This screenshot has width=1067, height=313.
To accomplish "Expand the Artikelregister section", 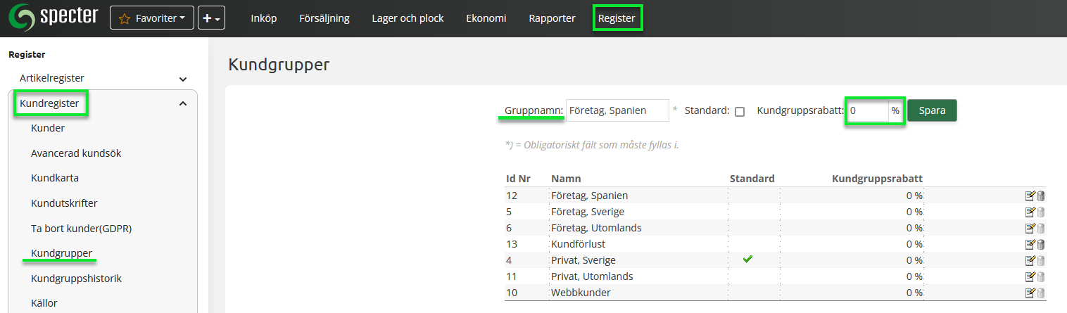I will [183, 79].
